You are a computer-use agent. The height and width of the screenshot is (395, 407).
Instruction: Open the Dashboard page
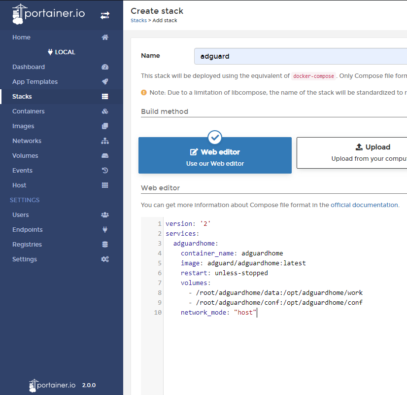(x=29, y=67)
